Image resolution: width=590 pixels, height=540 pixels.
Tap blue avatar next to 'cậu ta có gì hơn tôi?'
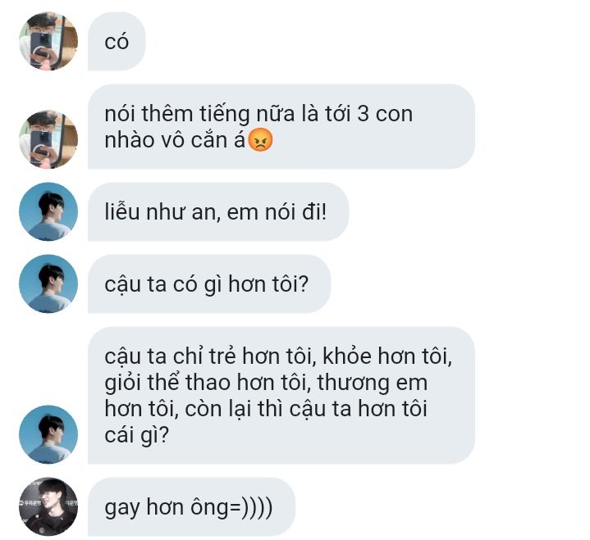48,284
